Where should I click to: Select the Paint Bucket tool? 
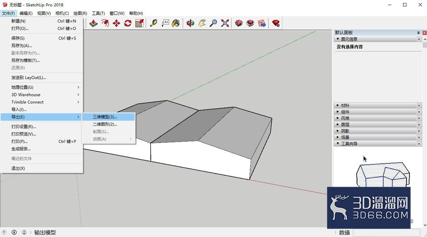[x=176, y=23]
